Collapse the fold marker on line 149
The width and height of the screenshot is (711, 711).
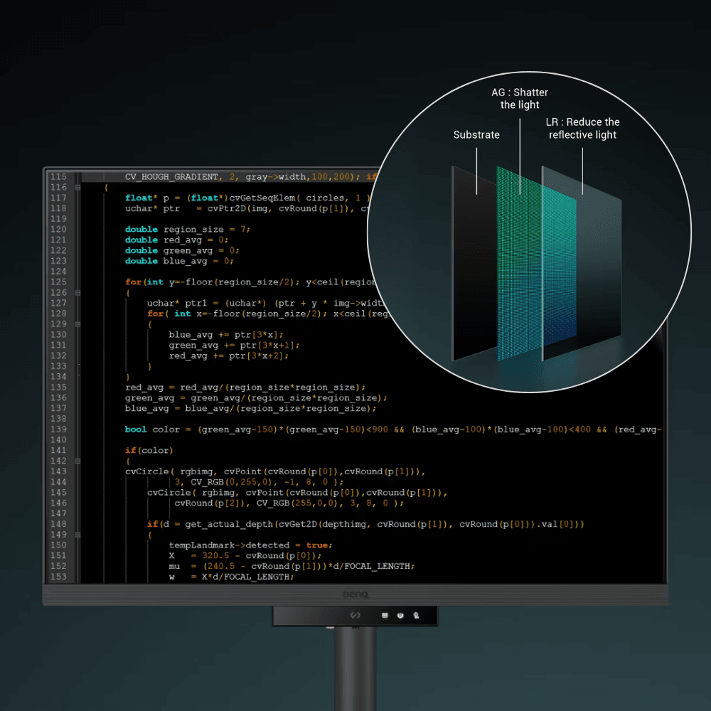click(x=78, y=535)
